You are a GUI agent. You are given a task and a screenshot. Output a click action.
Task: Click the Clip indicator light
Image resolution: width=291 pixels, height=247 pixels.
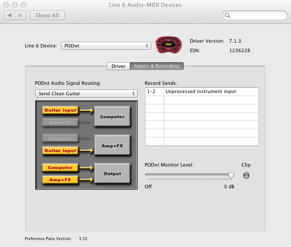coord(246,176)
